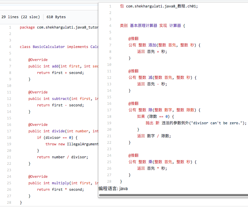Click the "乘" method name in the popup

150,162
